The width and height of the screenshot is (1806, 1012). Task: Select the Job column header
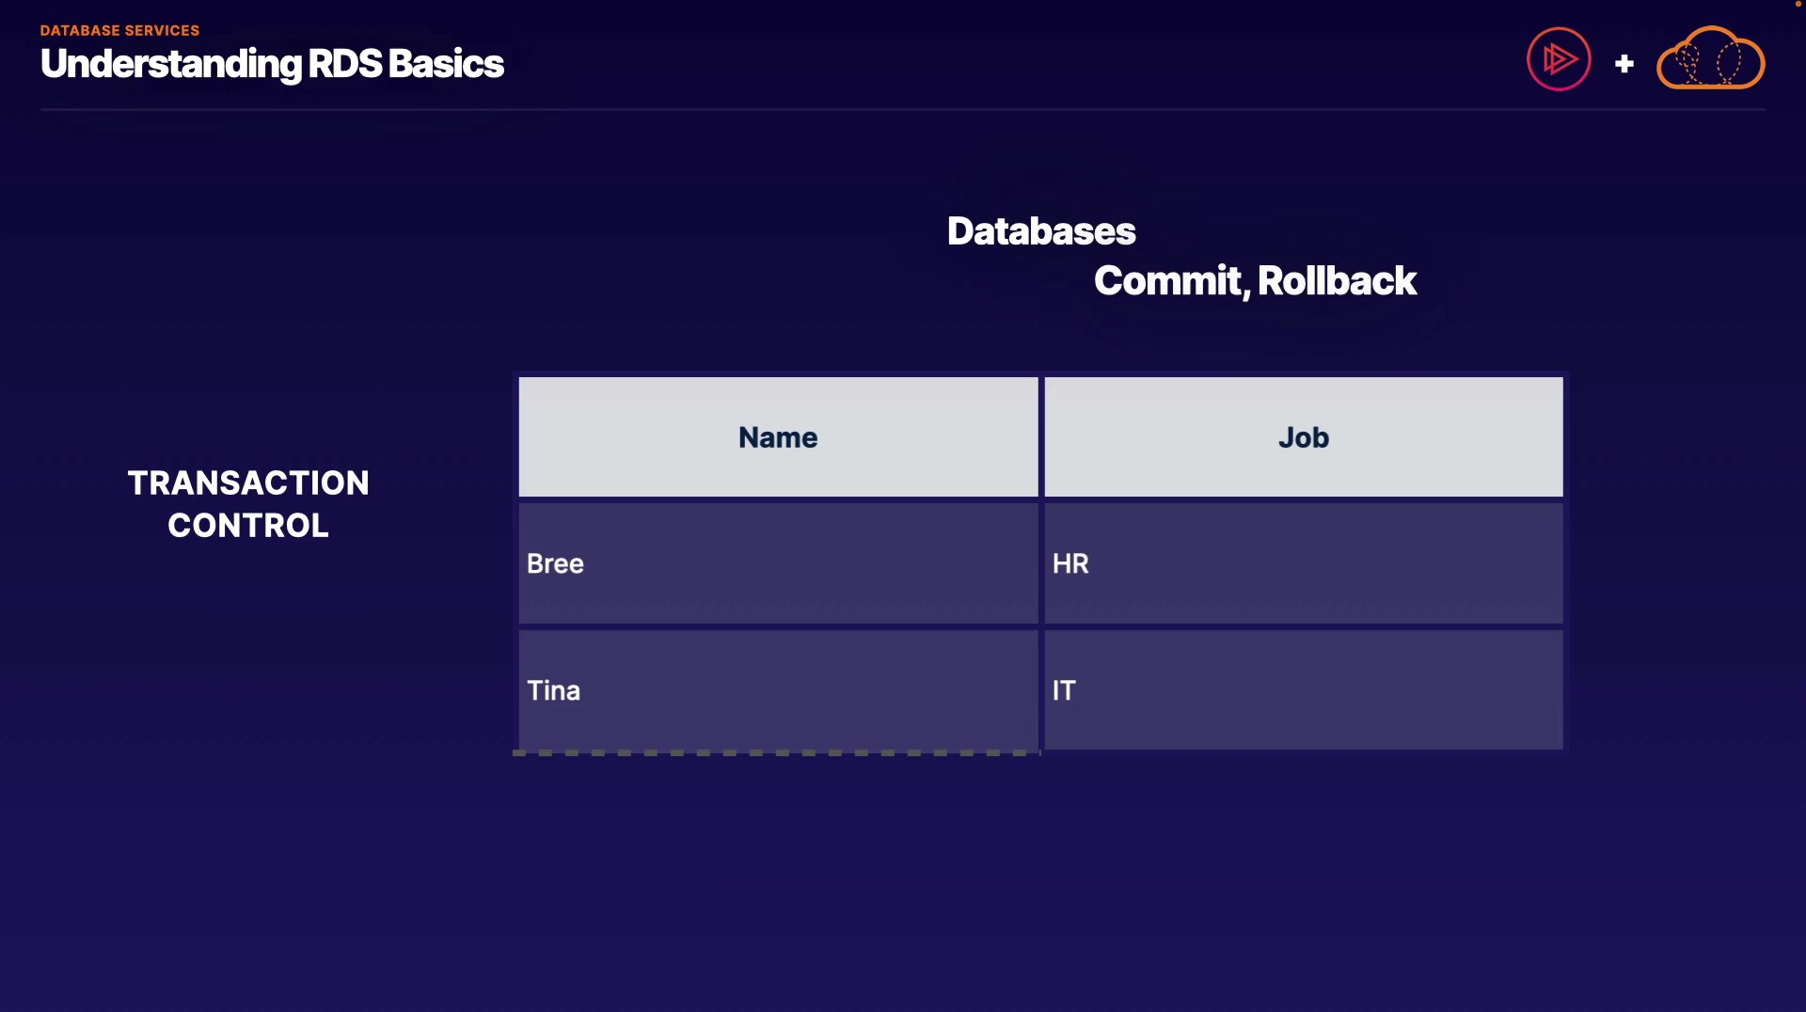pos(1304,437)
